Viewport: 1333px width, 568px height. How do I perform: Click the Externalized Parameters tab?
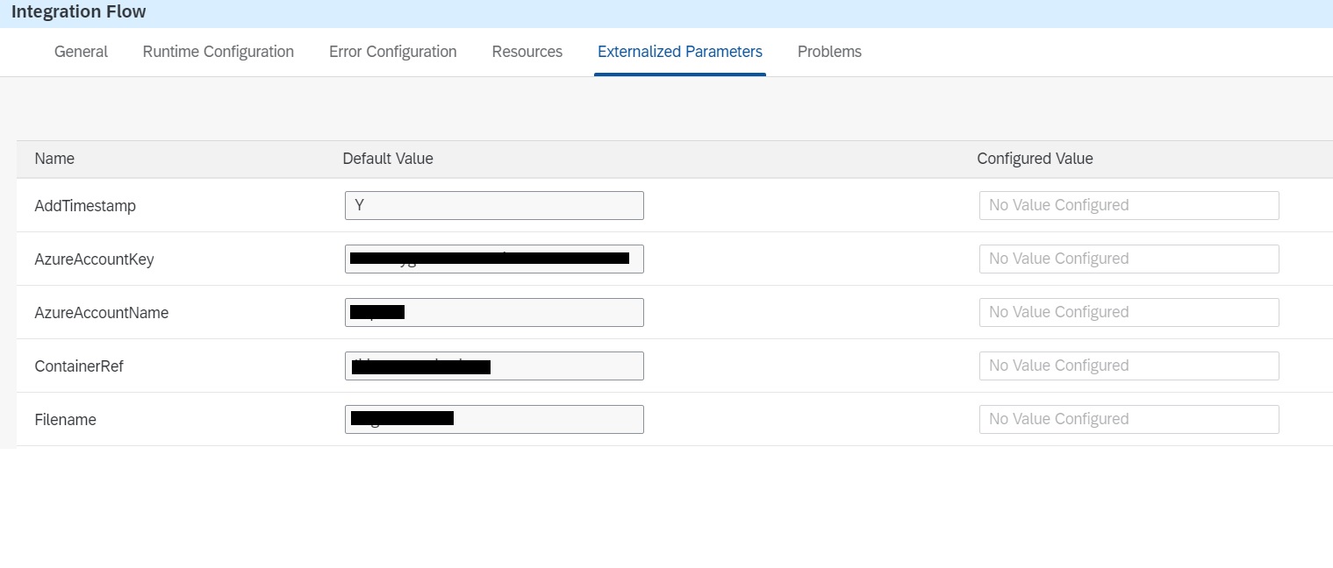(x=679, y=52)
